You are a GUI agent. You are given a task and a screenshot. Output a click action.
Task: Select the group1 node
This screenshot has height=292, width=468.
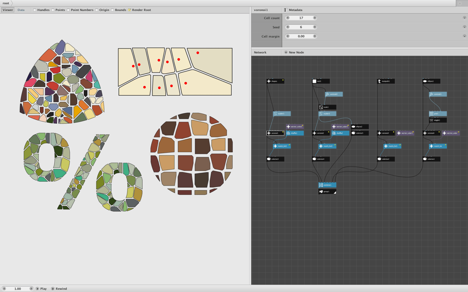[328, 192]
